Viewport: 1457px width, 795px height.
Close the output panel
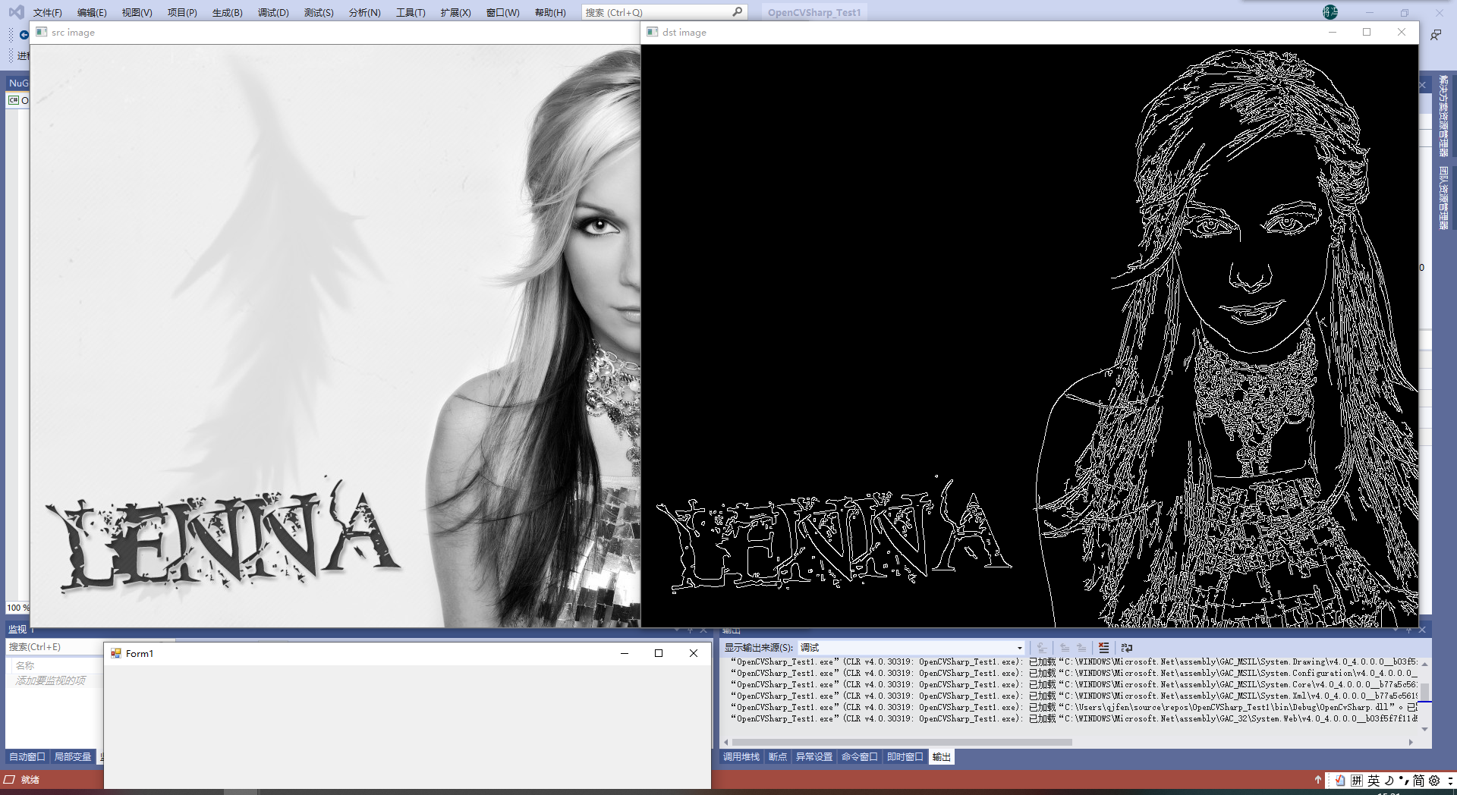[1423, 630]
